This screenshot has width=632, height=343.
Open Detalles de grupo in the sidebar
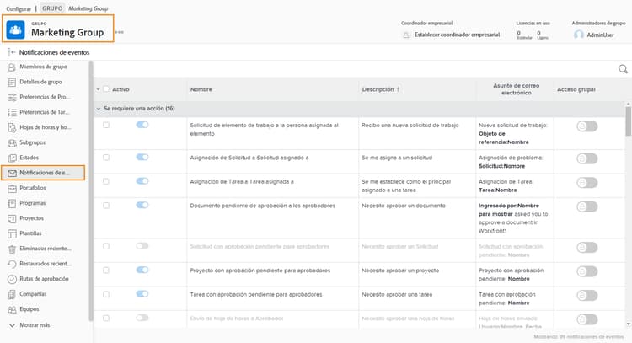[40, 82]
